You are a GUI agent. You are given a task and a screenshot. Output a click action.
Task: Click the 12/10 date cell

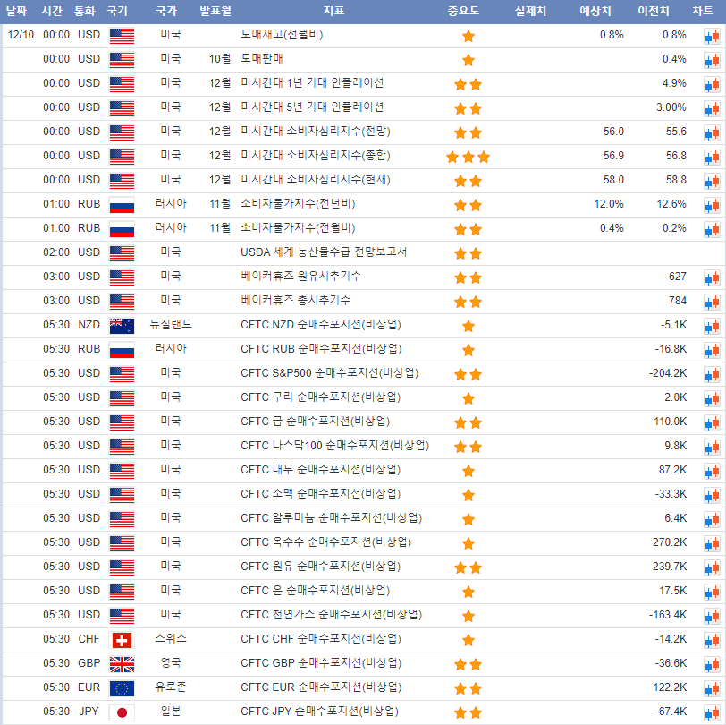pos(20,35)
